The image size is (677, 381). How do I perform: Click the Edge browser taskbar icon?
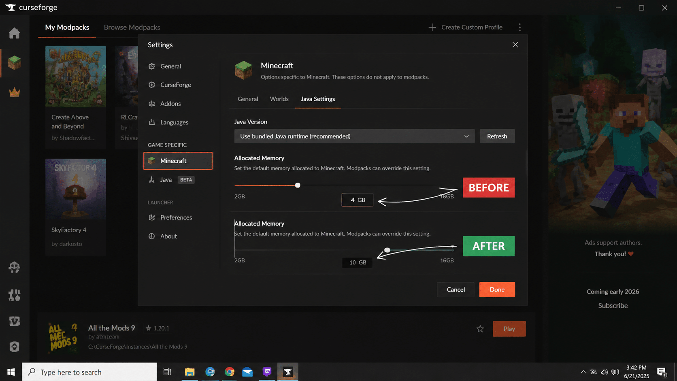point(210,372)
